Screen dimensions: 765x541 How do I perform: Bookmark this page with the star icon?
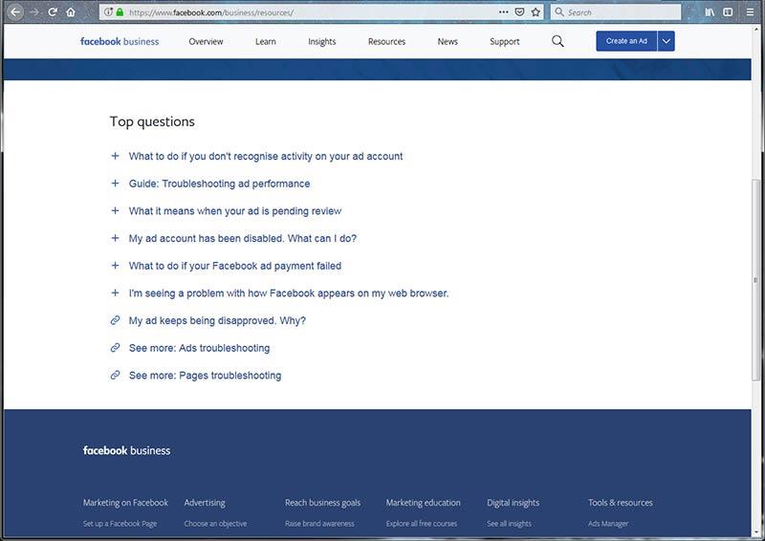[535, 12]
